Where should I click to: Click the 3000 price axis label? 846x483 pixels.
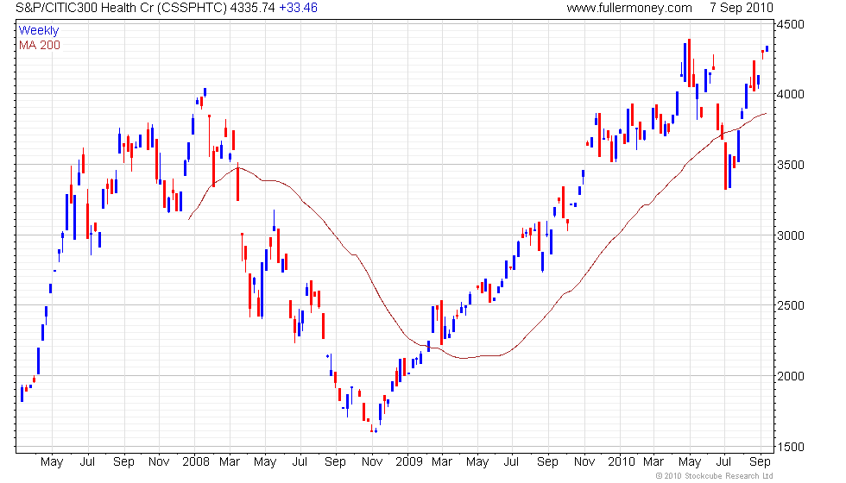point(791,235)
